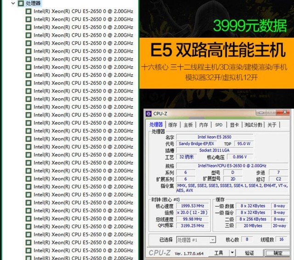Viewport: 294px width, 260px height.
Task: Click the first Xeon E5-2650 entry's chip icon
Action: 28,11
